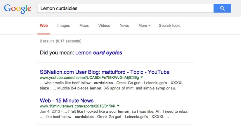Select the Web tab
This screenshot has height=129, width=241.
[x=44, y=26]
